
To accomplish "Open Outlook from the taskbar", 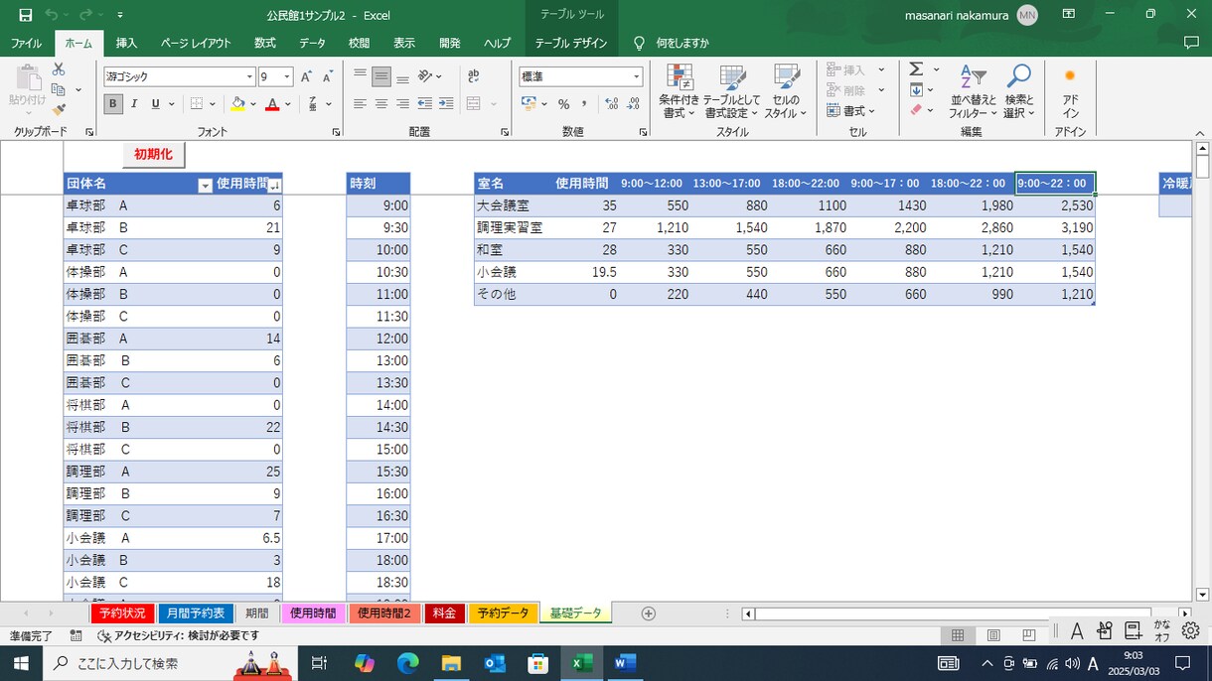I will [495, 663].
